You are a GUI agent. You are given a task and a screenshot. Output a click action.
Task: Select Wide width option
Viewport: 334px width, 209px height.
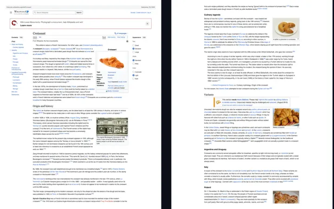133,64
